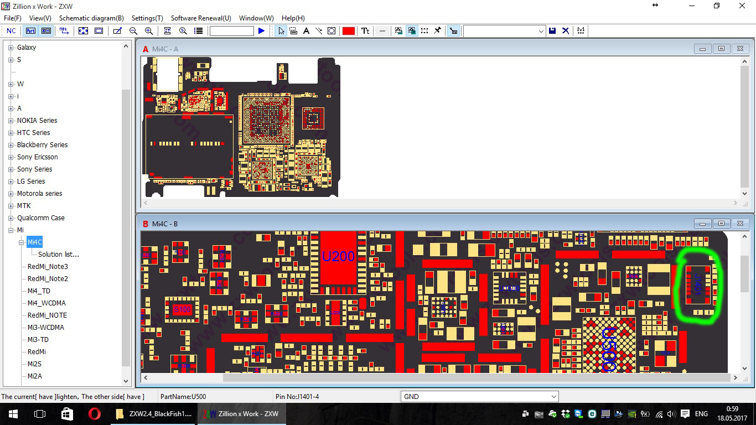Collapse the Mi tree node
756x425 pixels.
click(x=11, y=230)
